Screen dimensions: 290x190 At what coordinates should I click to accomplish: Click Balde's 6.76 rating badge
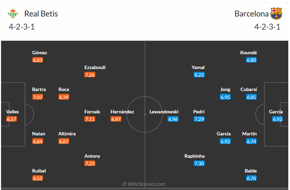(251, 178)
